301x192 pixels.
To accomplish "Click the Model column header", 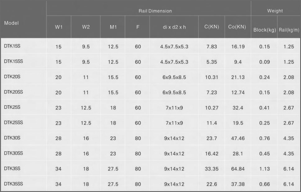I will pyautogui.click(x=11, y=23).
